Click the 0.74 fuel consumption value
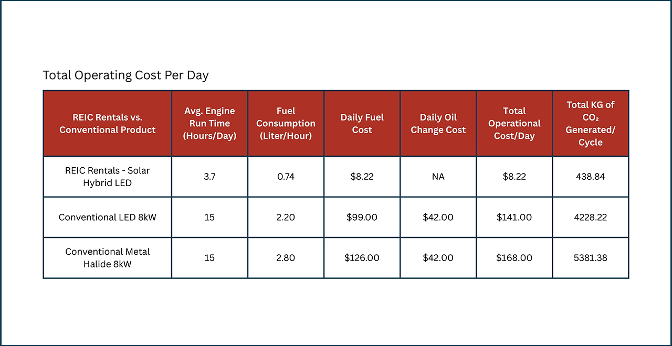Screen dimensions: 672x346 point(286,177)
